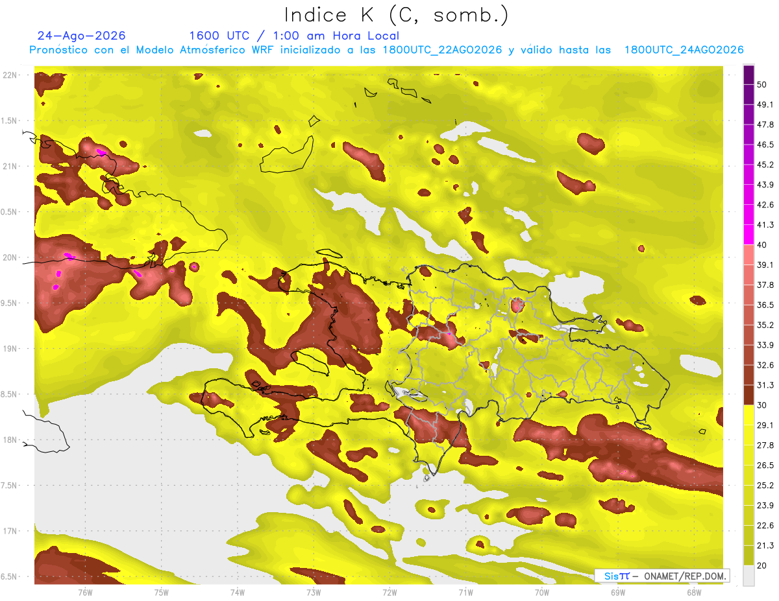This screenshot has height=601, width=779.
Task: Click the colorbar value "37.8"
Action: (x=765, y=285)
